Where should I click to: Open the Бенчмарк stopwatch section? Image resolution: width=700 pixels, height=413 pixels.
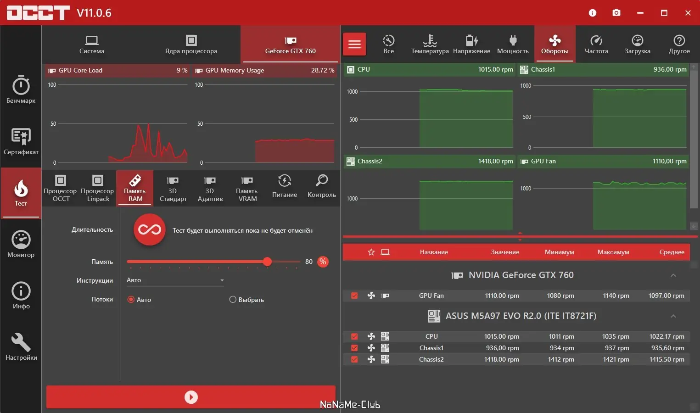[21, 89]
